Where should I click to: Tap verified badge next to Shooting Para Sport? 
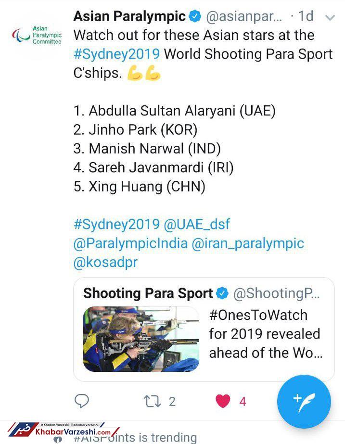point(222,293)
